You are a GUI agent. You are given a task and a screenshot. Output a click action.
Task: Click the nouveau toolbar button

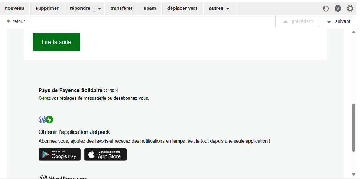pyautogui.click(x=15, y=8)
